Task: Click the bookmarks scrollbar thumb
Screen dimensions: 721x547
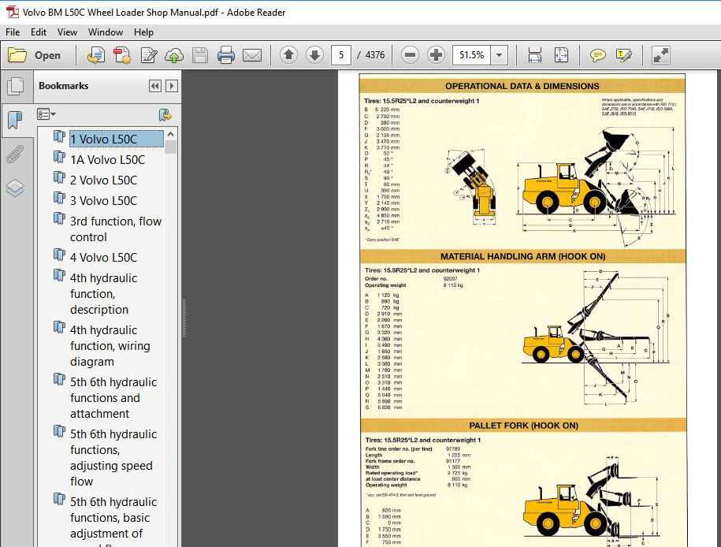Action: click(170, 147)
